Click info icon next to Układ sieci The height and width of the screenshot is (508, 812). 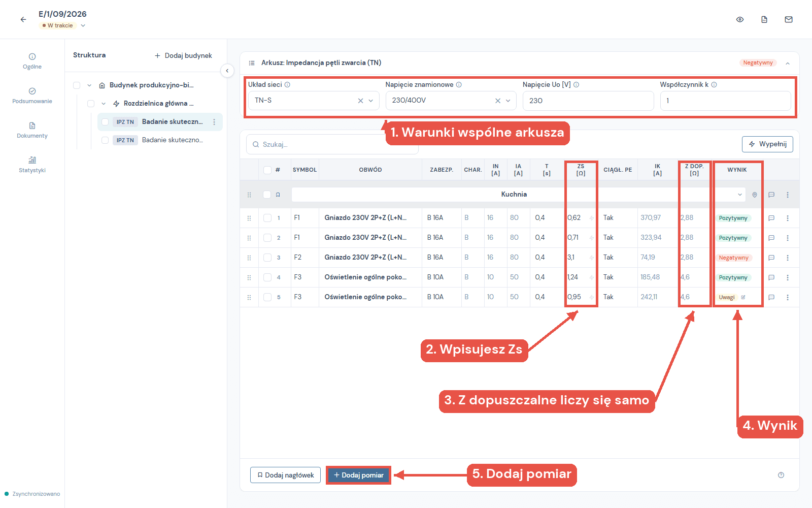pyautogui.click(x=287, y=85)
